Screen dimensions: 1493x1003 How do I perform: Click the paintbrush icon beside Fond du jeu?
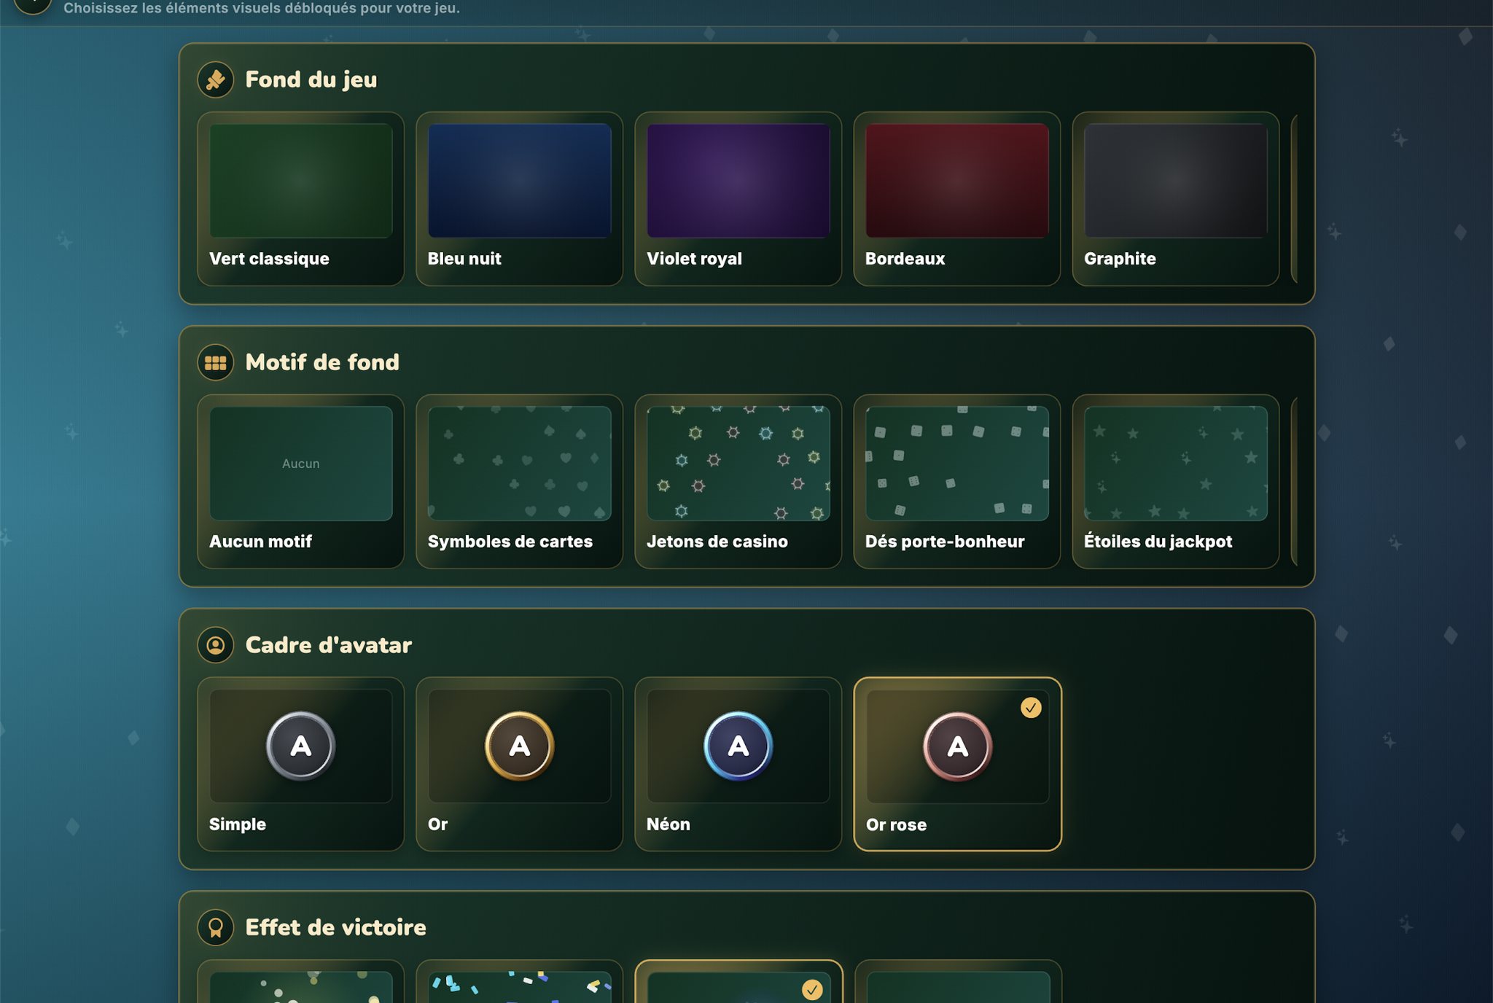(x=216, y=79)
